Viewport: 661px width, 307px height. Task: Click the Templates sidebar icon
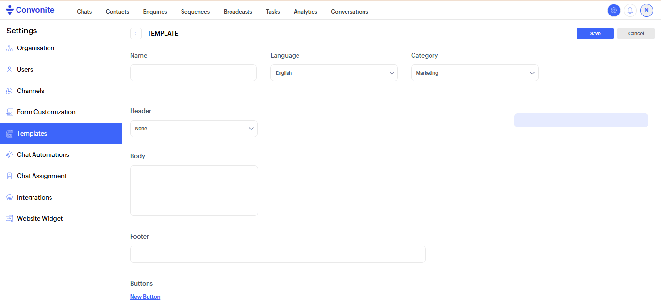coord(9,134)
